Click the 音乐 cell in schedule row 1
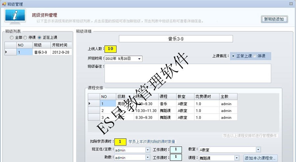The image size is (296, 162). (x=167, y=104)
